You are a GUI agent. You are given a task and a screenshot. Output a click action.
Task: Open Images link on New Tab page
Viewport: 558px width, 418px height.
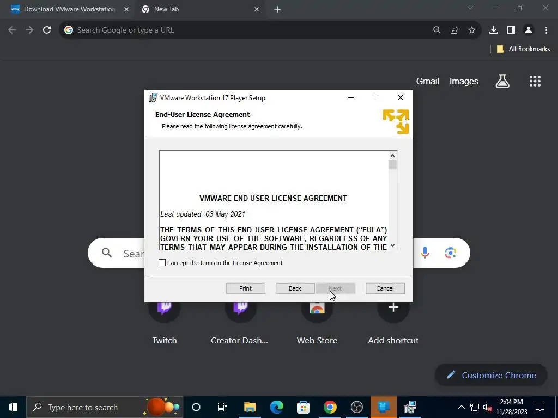(x=464, y=81)
